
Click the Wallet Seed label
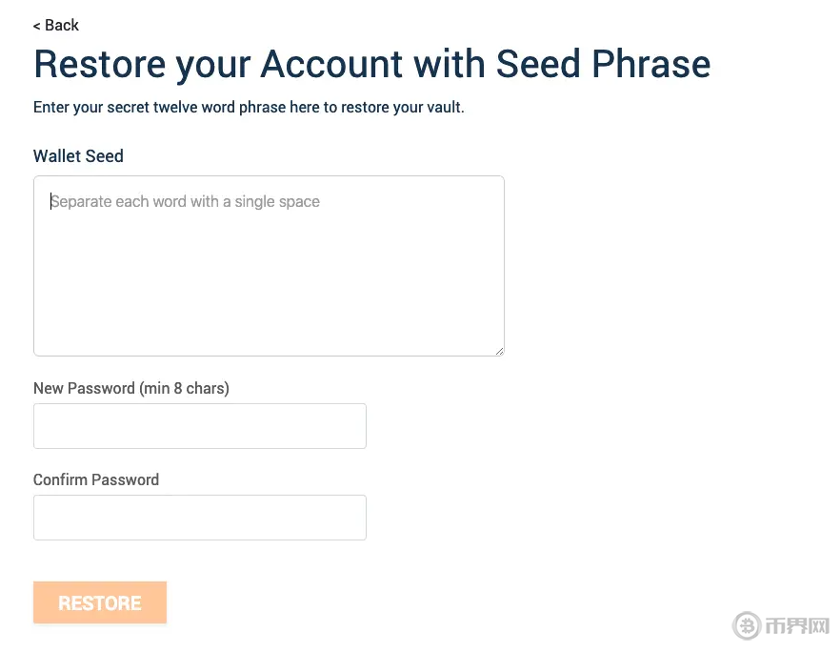pyautogui.click(x=78, y=156)
